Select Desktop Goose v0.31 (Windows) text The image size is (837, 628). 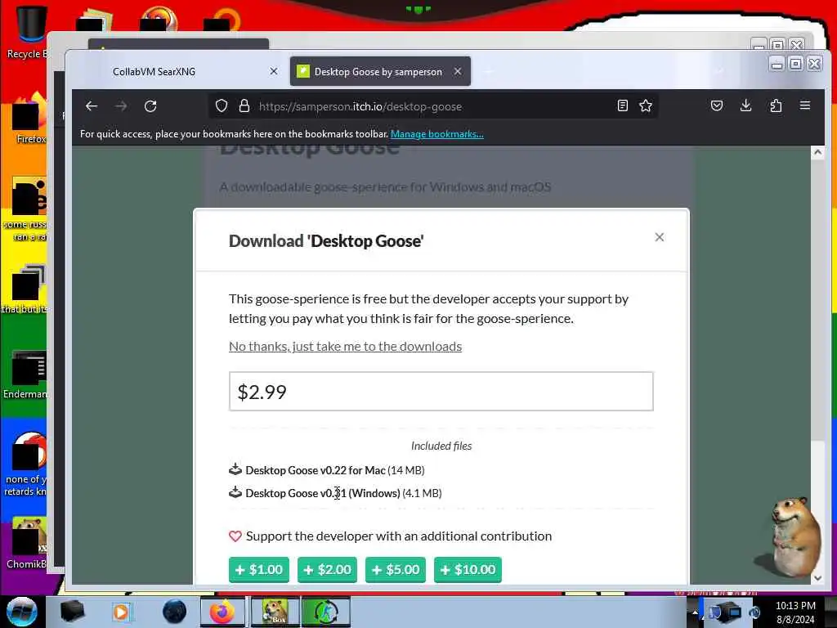(322, 493)
